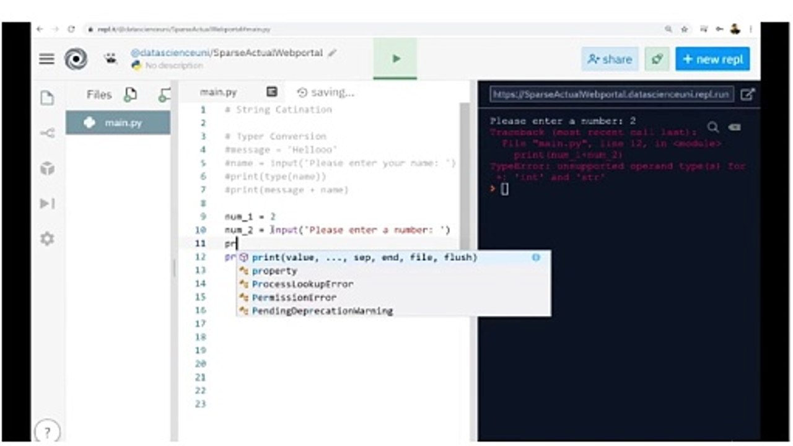Click the 'Files' panel heading
Image resolution: width=793 pixels, height=446 pixels.
pyautogui.click(x=99, y=95)
